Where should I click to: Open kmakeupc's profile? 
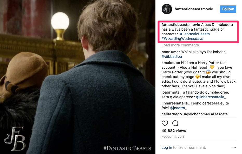pos(171,63)
